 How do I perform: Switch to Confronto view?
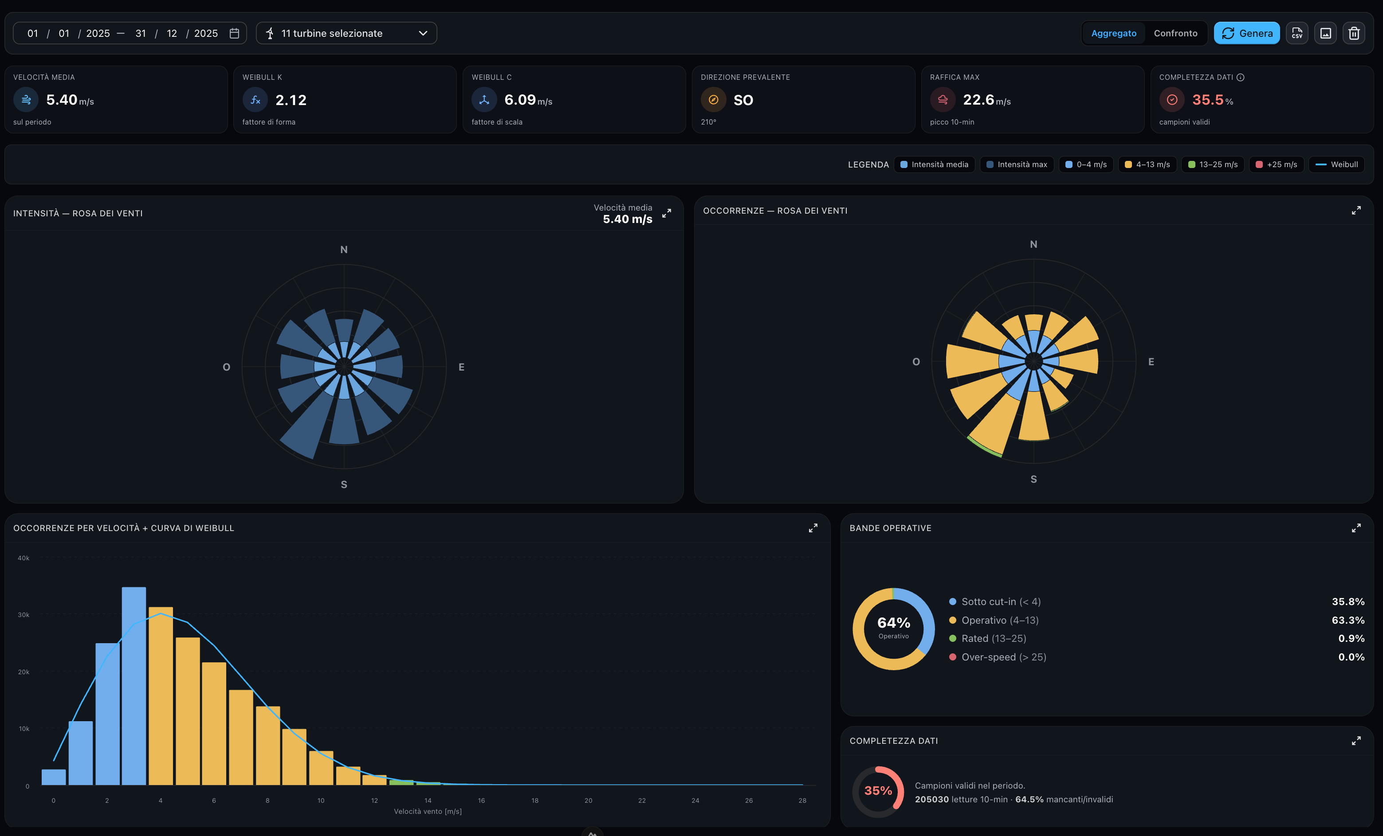(x=1175, y=33)
